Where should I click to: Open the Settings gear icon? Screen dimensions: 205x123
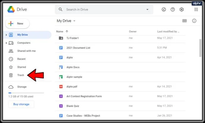[x=181, y=10]
